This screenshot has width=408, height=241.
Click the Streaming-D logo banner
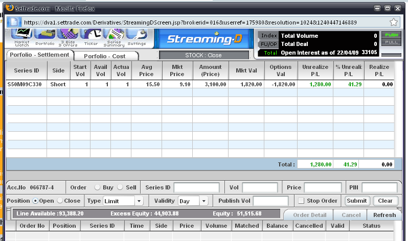point(205,39)
